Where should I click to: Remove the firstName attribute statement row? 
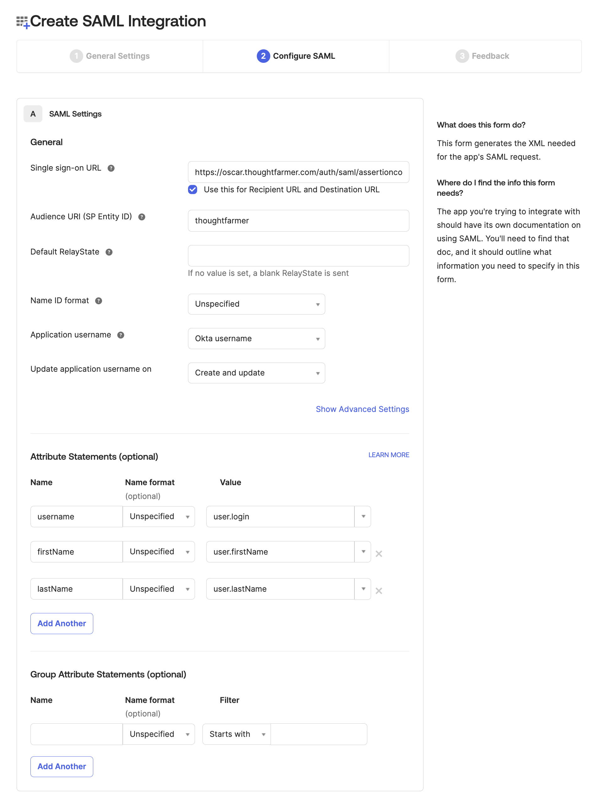tap(379, 554)
